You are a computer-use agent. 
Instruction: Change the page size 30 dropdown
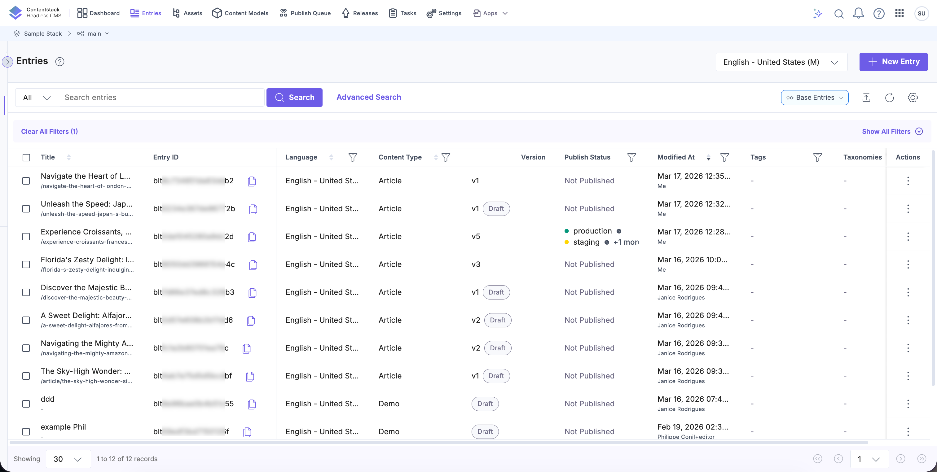coord(68,459)
